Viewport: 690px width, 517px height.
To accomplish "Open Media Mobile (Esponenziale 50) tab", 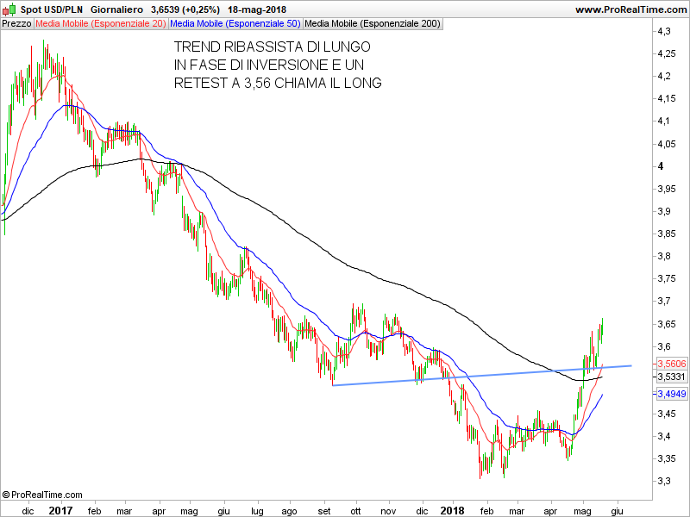I will click(236, 23).
